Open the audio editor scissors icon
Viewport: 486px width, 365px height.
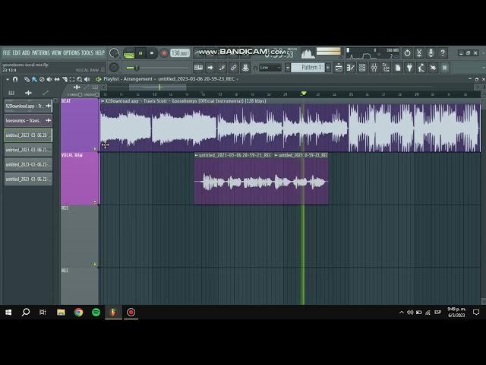coord(419,53)
